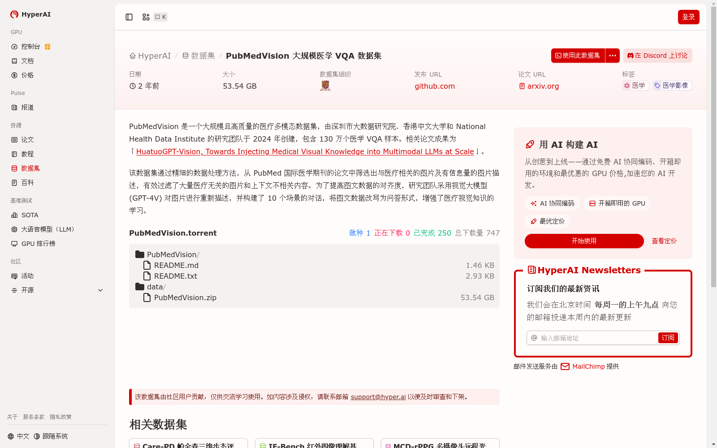Viewport: 717px width, 448px height.
Task: Click the HyperAI logo in sidebar
Action: 30,14
